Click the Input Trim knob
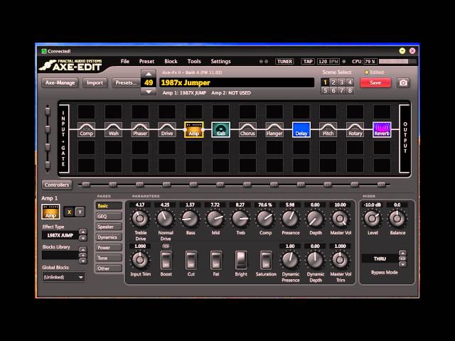455x341 pixels. [x=140, y=260]
